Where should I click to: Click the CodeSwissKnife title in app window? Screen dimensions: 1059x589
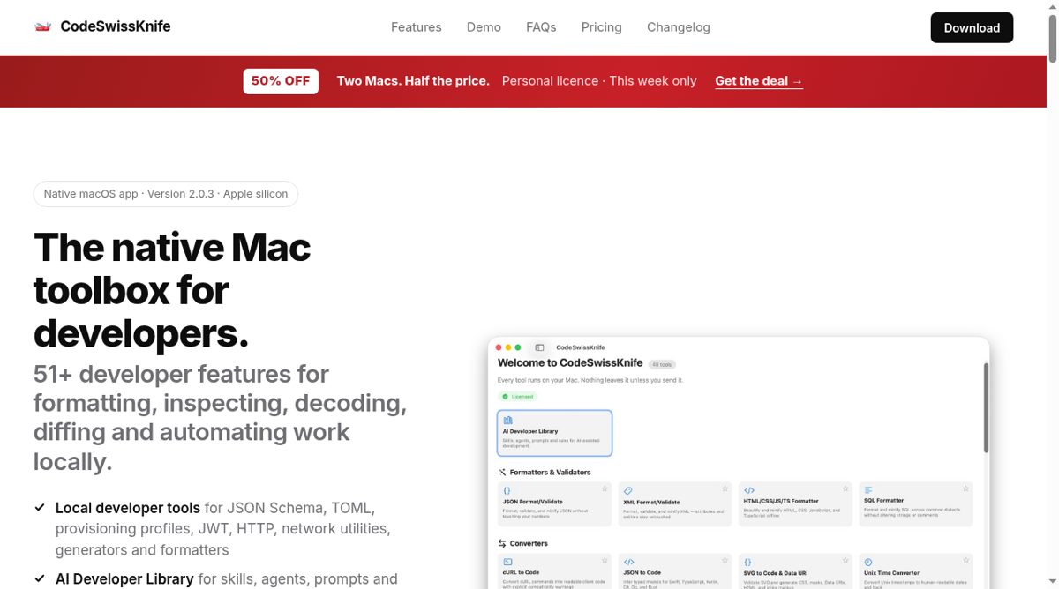point(580,347)
